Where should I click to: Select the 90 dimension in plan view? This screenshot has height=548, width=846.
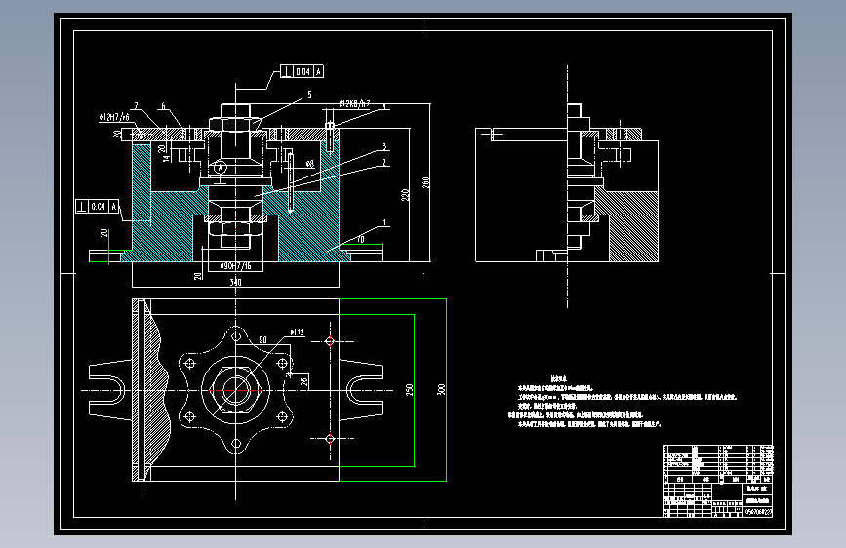pos(262,339)
